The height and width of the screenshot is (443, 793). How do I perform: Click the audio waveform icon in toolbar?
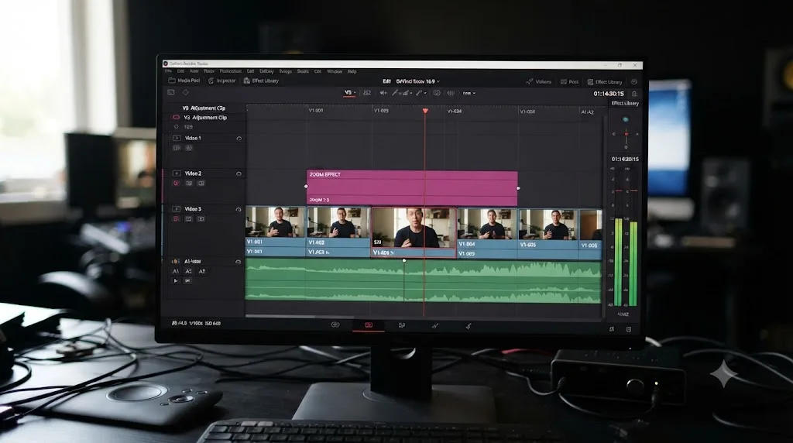point(451,93)
